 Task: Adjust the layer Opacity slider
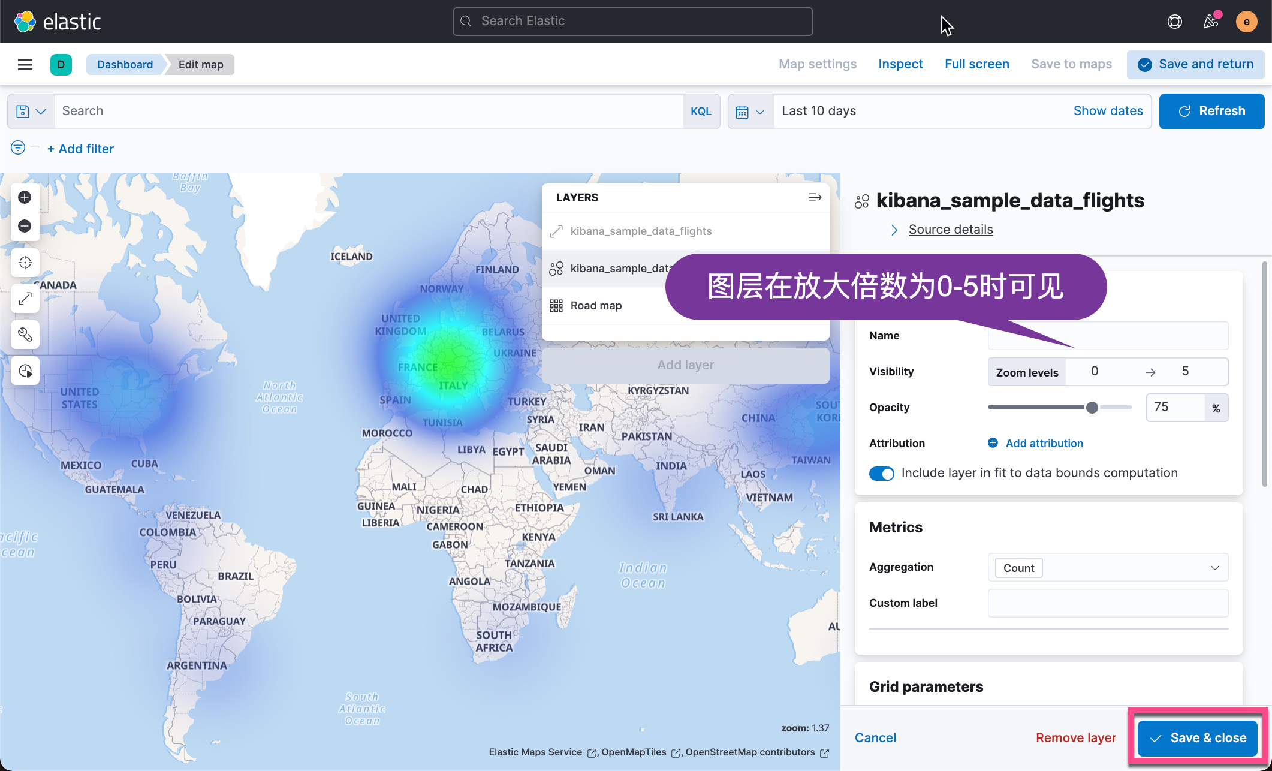click(x=1092, y=407)
